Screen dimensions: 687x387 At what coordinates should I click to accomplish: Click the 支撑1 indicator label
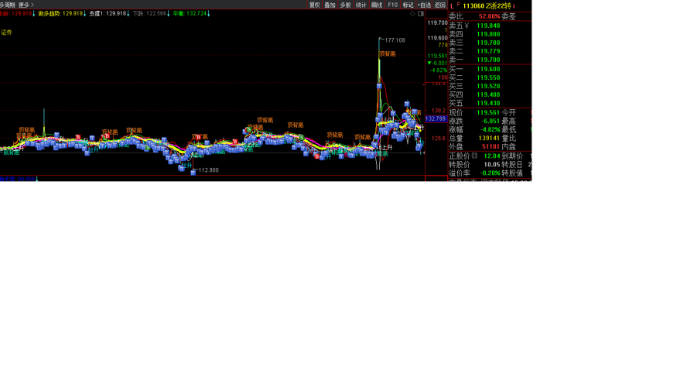coord(97,14)
